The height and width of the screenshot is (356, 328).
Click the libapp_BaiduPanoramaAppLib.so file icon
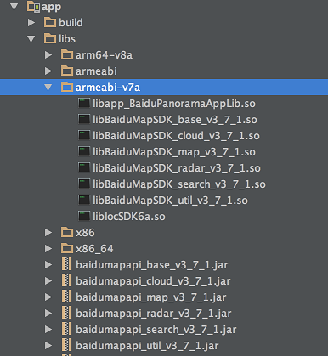point(84,104)
